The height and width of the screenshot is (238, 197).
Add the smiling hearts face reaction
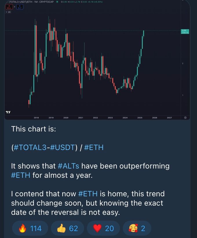tap(137, 228)
